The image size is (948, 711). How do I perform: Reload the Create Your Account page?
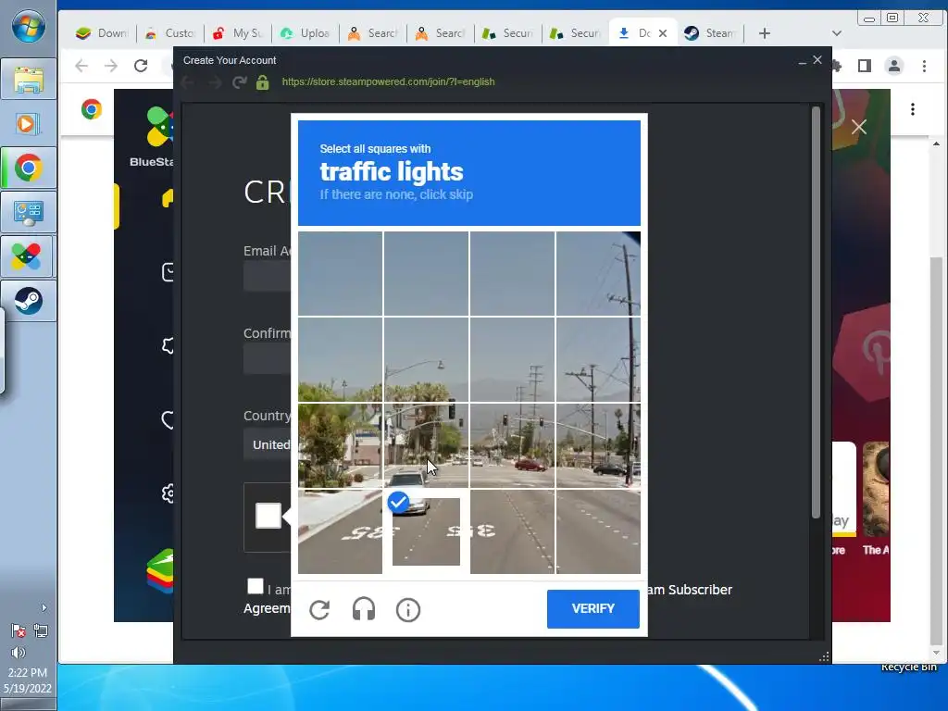[x=240, y=82]
